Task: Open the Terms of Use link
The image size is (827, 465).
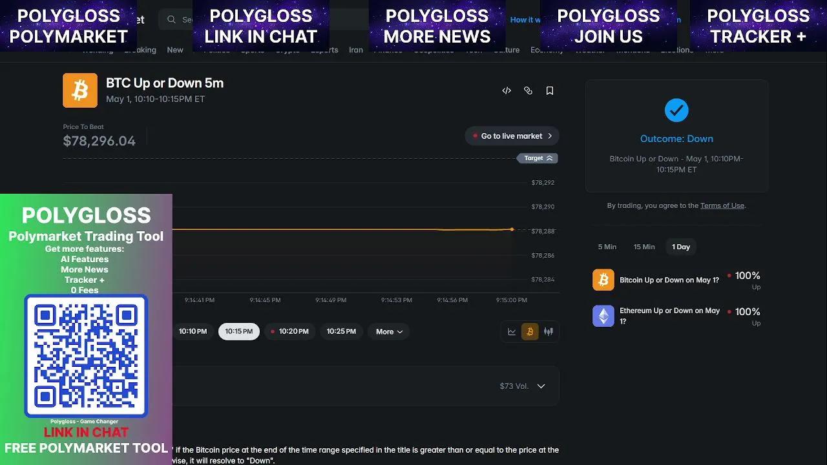Action: click(722, 205)
